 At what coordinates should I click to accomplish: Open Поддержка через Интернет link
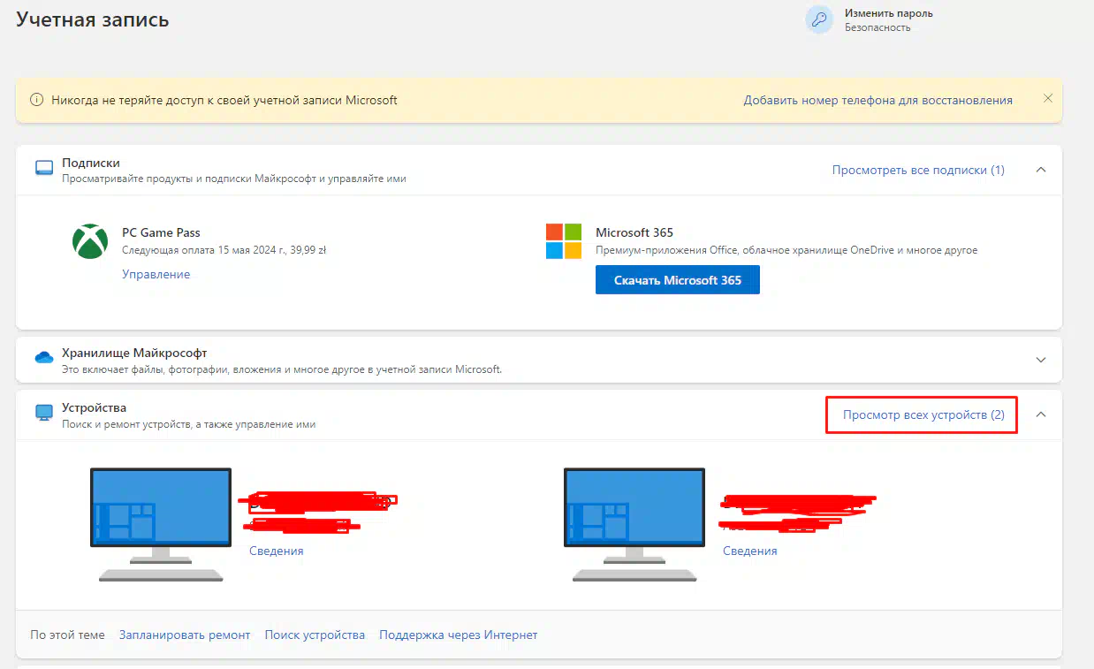coord(458,635)
